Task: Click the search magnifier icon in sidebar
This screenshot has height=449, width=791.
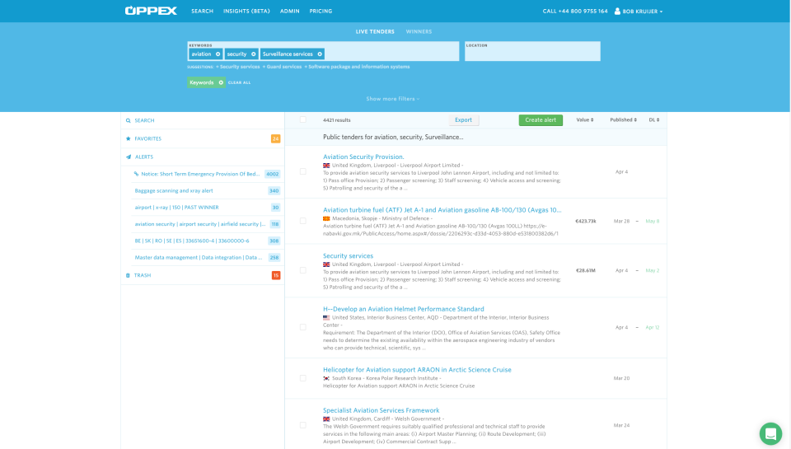Action: click(x=129, y=120)
